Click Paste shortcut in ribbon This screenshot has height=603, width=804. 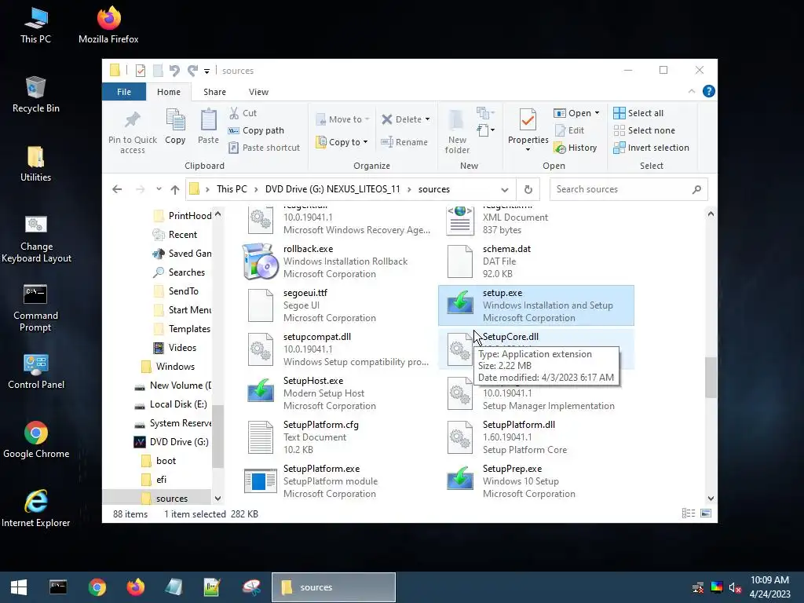[265, 148]
